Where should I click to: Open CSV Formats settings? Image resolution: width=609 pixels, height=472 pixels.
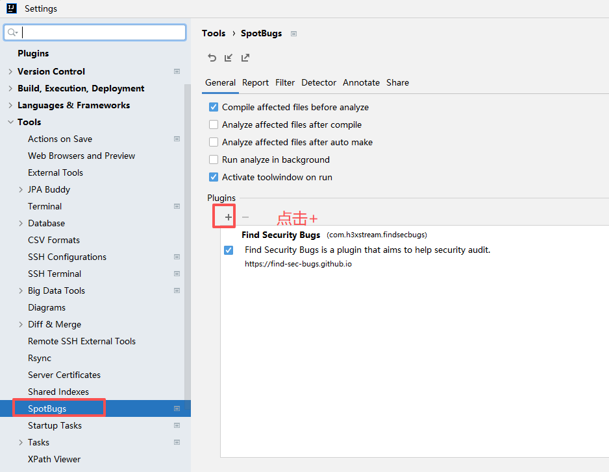tap(54, 240)
